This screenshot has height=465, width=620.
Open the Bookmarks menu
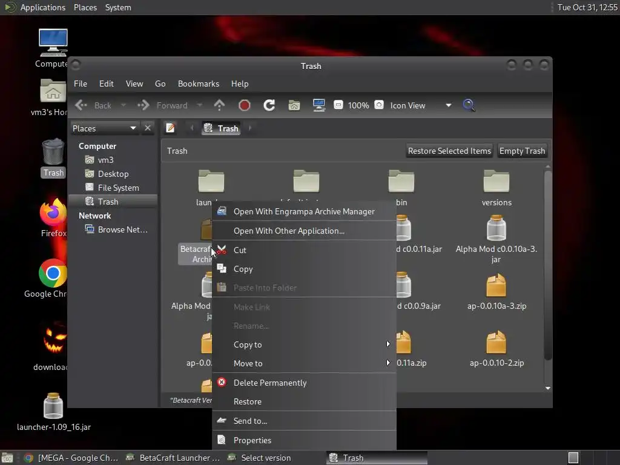click(x=199, y=84)
